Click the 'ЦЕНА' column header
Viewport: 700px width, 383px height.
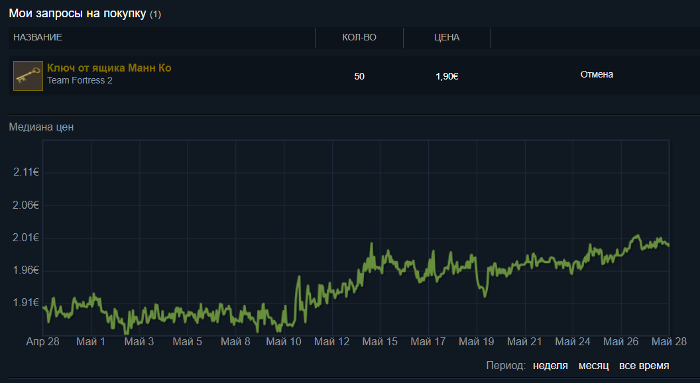[x=446, y=38]
